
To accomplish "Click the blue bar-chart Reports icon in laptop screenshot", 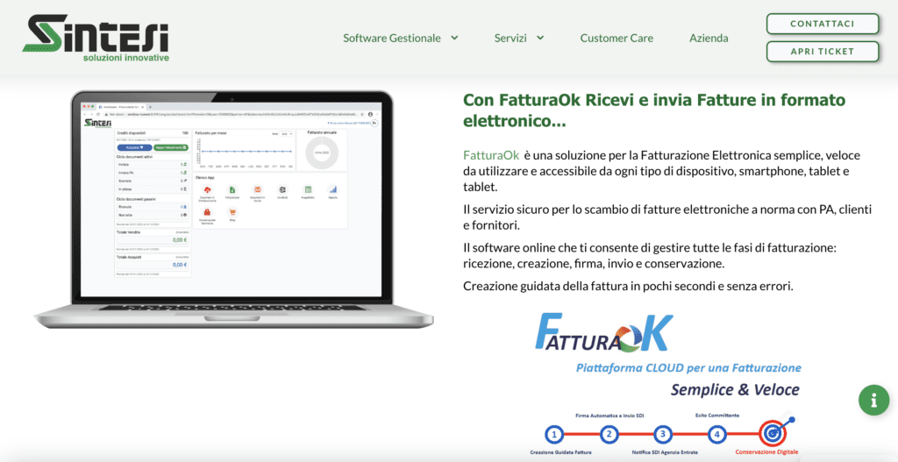I will [x=332, y=189].
